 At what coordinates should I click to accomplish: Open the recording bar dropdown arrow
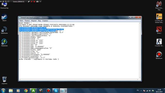(1, 2)
